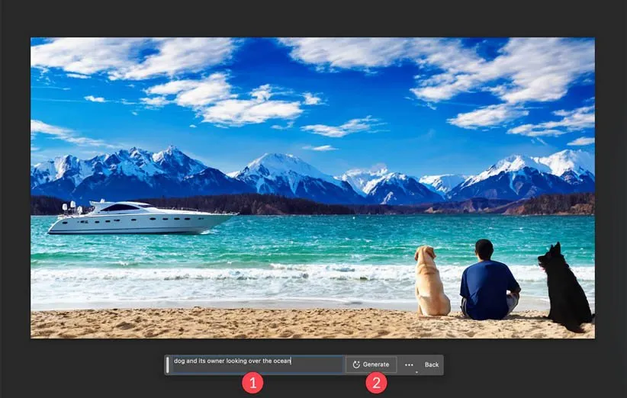Click the red number 2 badge
This screenshot has height=398, width=627.
click(x=375, y=384)
